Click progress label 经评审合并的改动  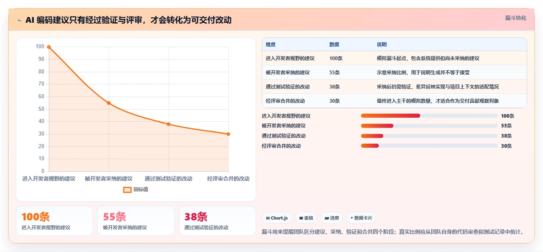tap(281, 146)
